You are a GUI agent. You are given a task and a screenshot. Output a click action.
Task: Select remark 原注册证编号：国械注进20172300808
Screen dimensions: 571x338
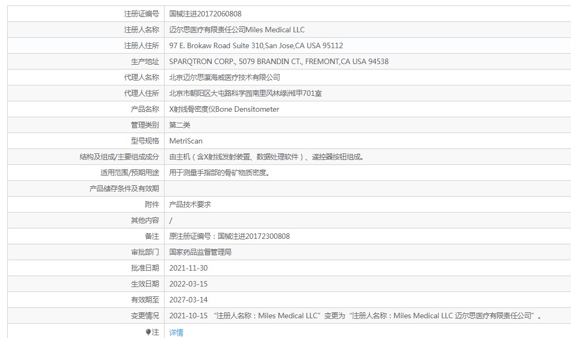coord(229,236)
